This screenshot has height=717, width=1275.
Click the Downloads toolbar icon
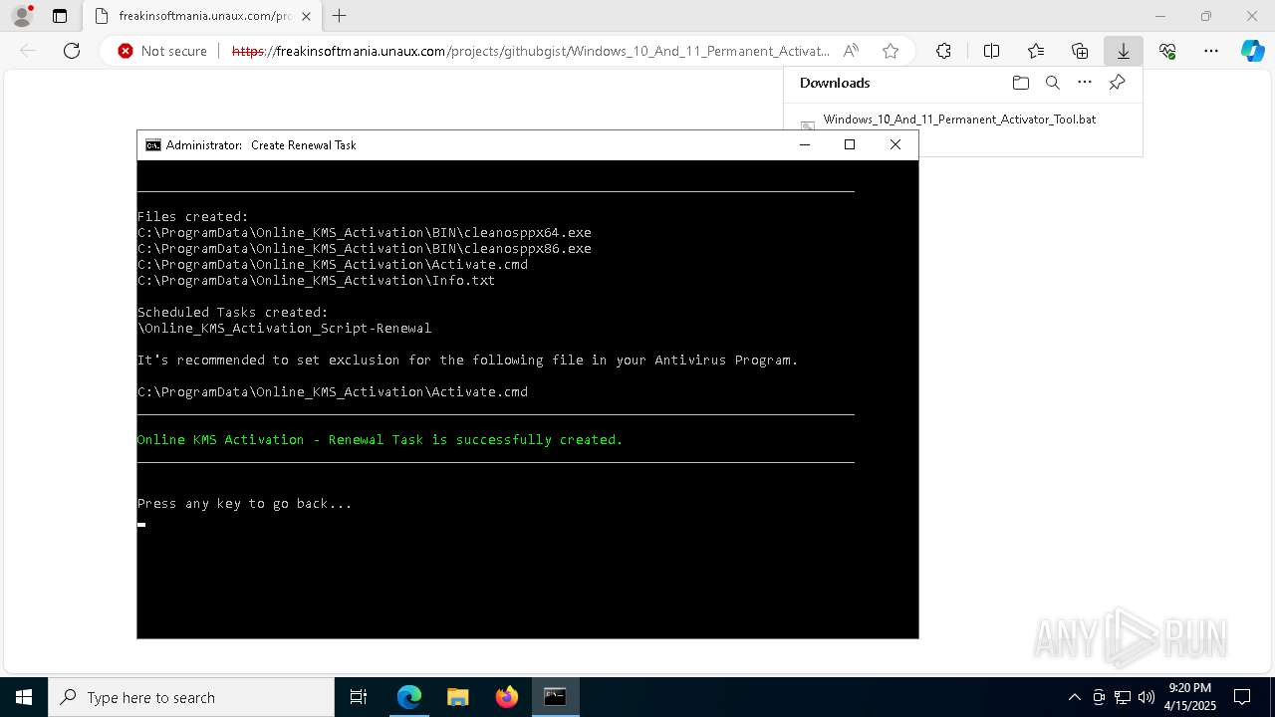[1124, 51]
